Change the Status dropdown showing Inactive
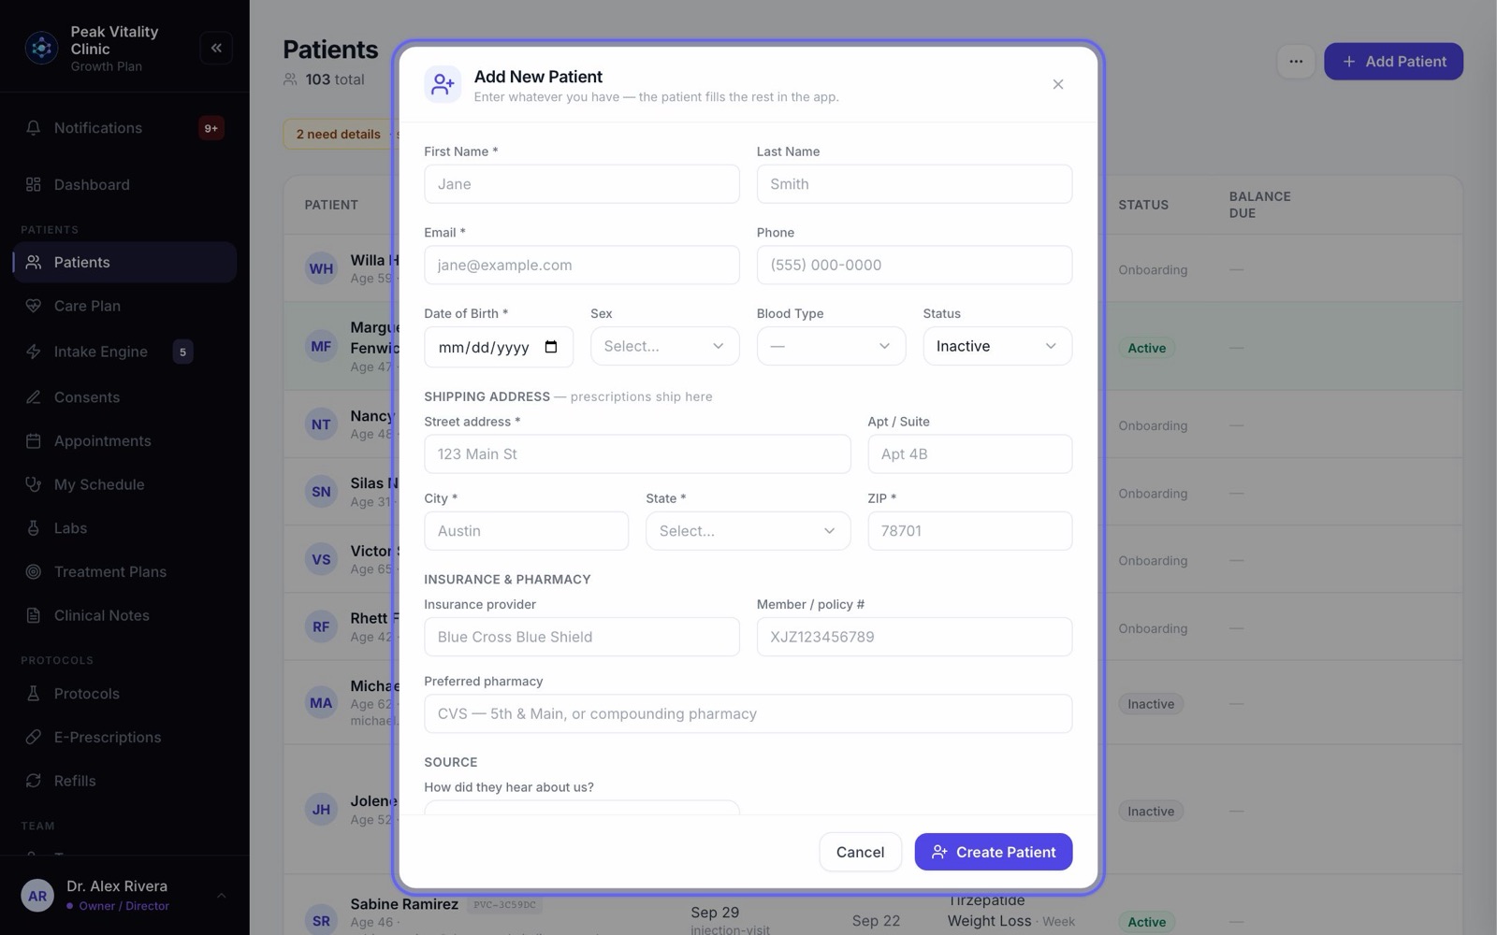1497x935 pixels. tap(997, 346)
